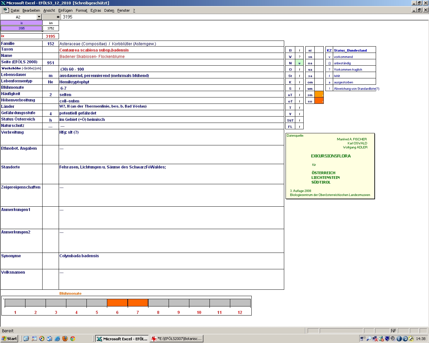
Task: Click the Bundesland code W in status table
Action: (x=290, y=57)
